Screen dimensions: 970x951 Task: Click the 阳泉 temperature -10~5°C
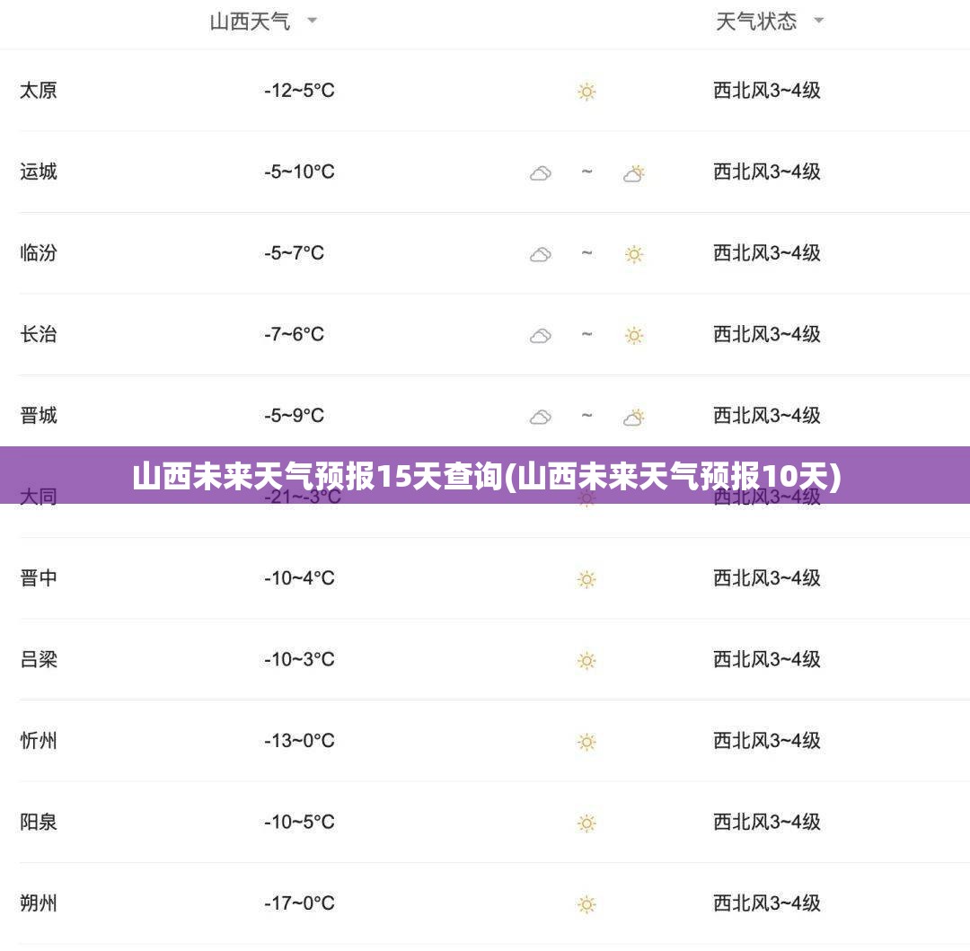299,822
